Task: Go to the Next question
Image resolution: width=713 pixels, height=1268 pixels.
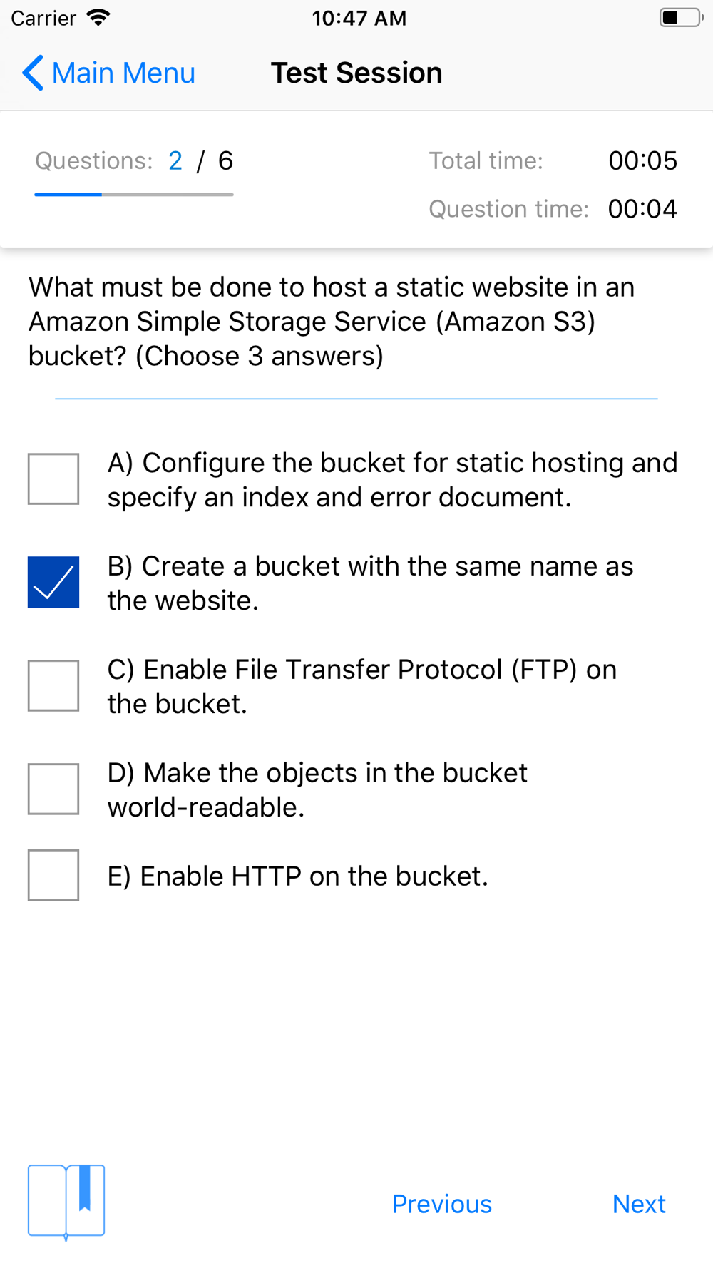Action: (639, 1204)
